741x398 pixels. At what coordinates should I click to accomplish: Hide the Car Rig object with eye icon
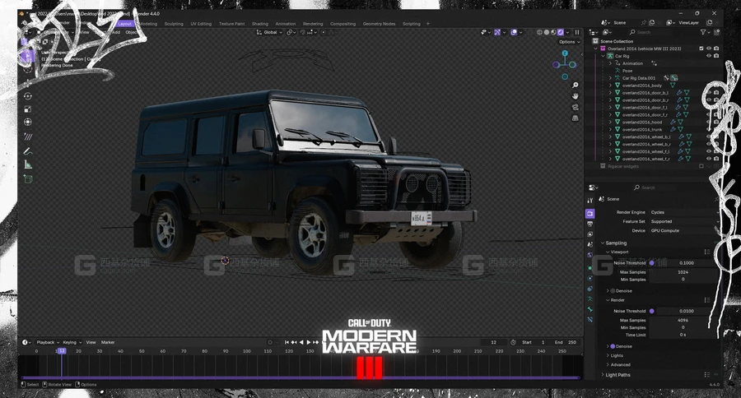[708, 56]
